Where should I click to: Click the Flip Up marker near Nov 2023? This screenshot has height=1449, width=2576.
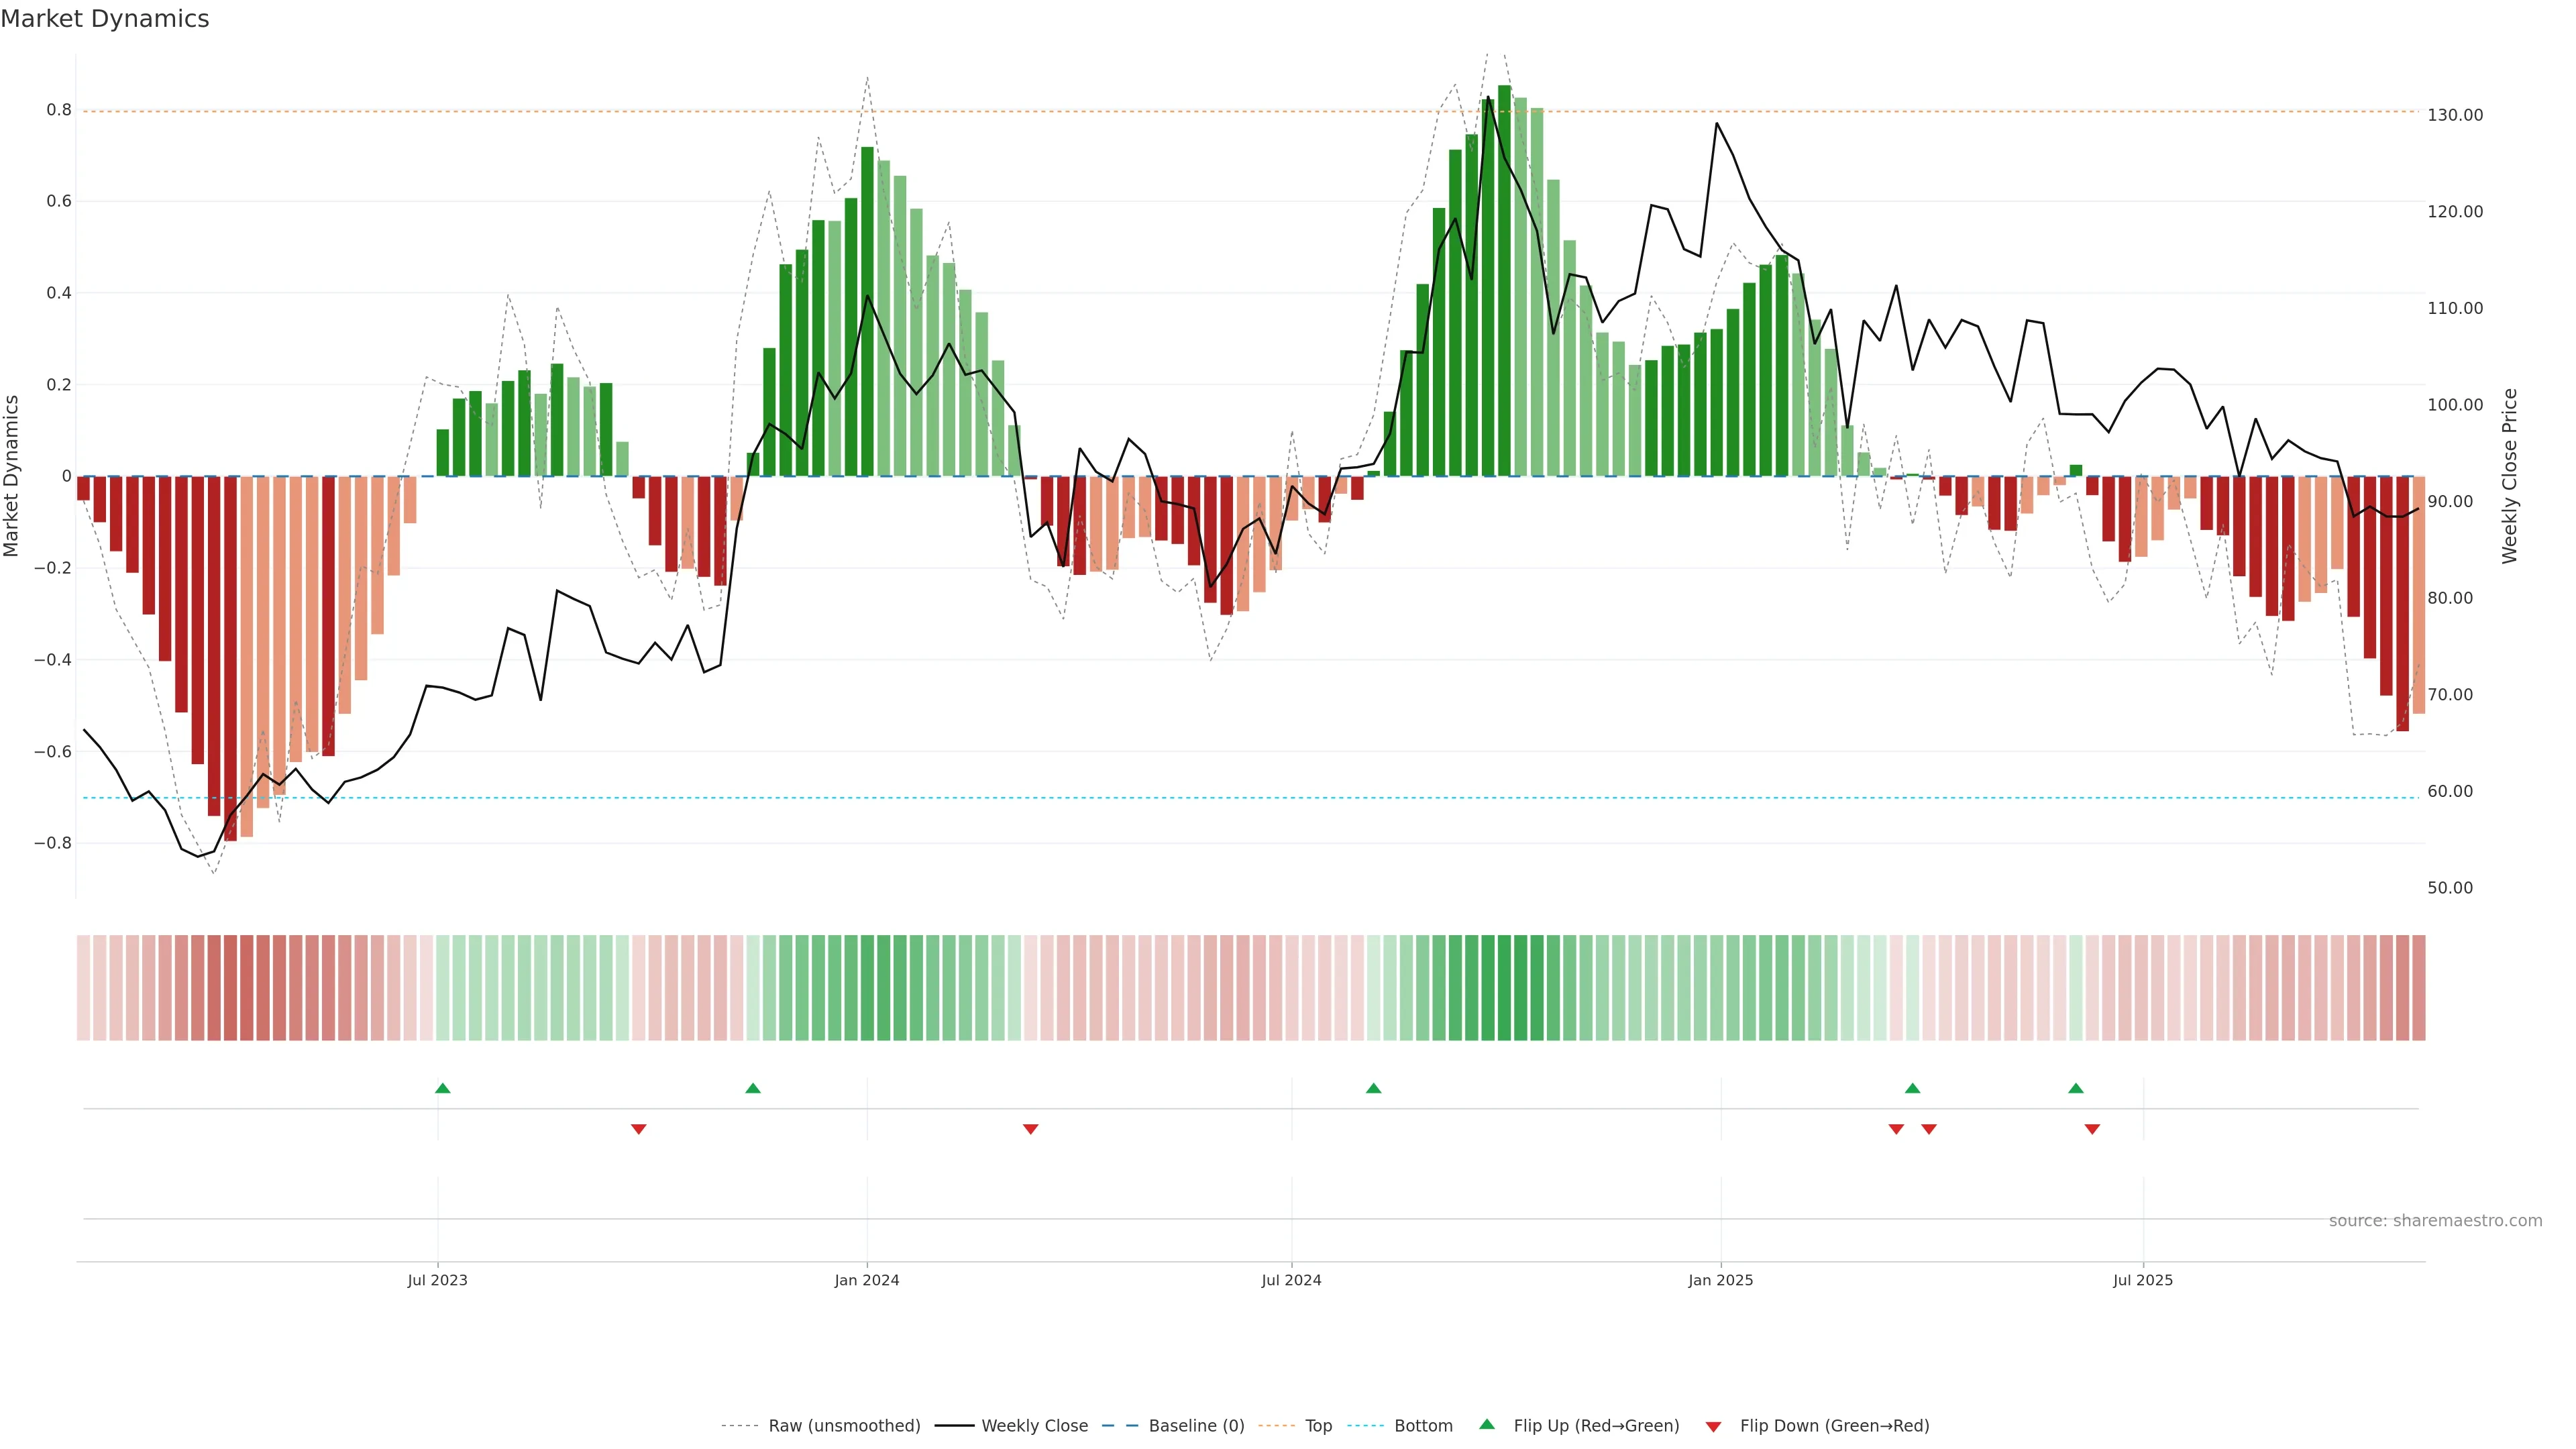point(753,1088)
